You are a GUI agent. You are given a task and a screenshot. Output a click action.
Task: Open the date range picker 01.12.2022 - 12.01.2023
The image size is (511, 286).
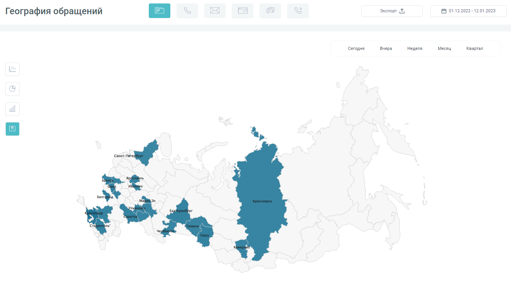click(468, 11)
